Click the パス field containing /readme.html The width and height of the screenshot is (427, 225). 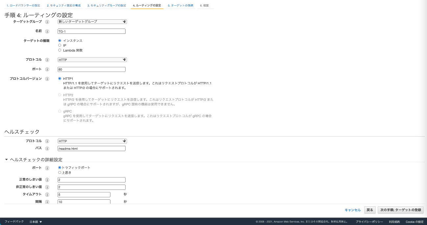tap(91, 148)
